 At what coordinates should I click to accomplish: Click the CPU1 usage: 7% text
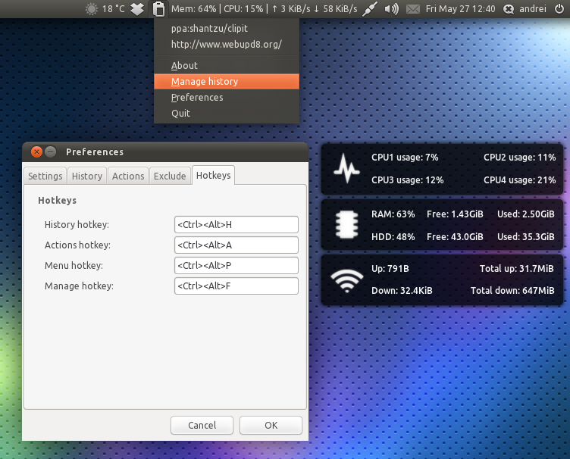(405, 158)
